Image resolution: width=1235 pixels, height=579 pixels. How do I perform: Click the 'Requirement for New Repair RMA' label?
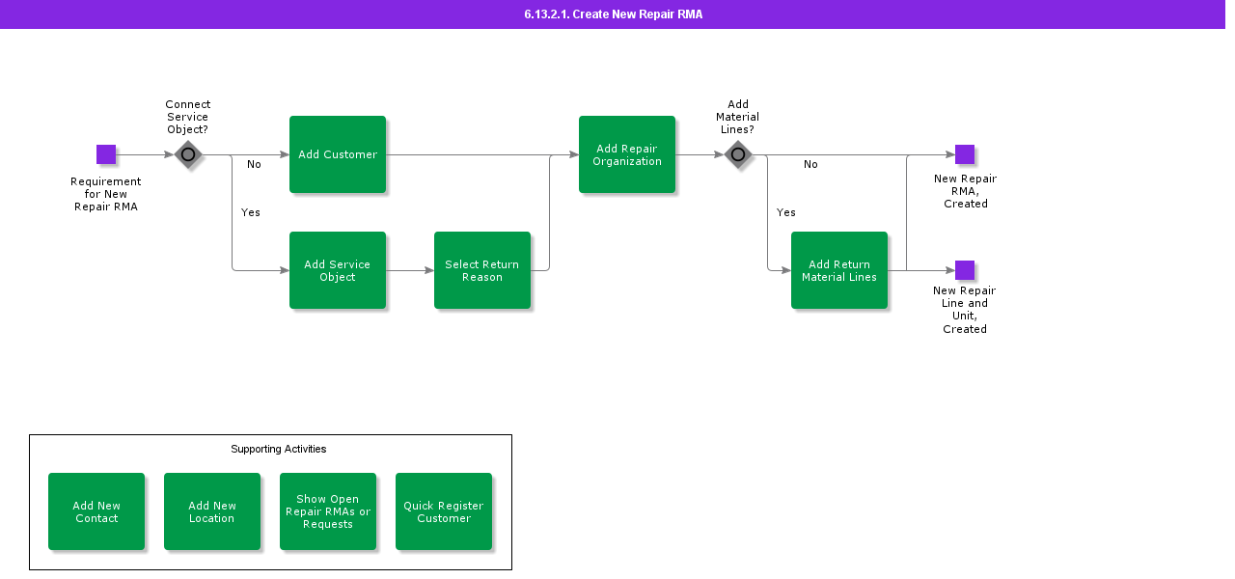click(106, 194)
